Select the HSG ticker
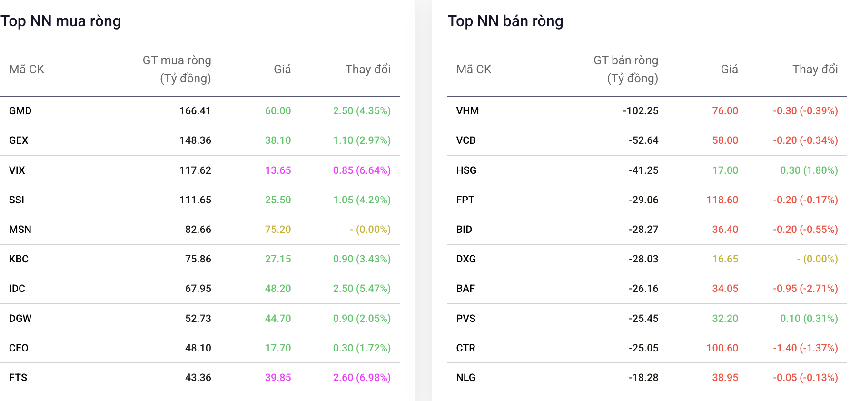The height and width of the screenshot is (401, 850). point(466,170)
